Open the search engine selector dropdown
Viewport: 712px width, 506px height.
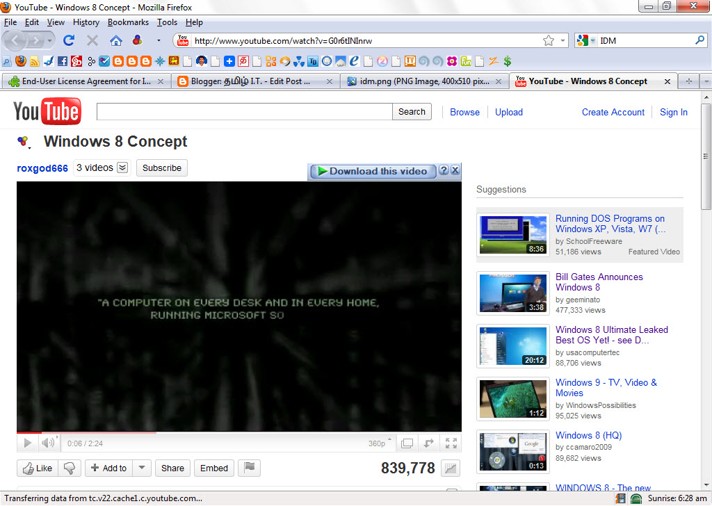point(585,40)
